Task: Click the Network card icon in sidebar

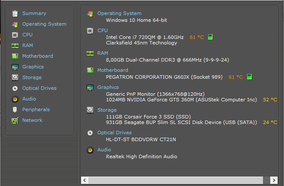Action: tap(15, 121)
